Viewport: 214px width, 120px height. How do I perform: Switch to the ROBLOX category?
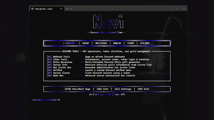(x=117, y=43)
